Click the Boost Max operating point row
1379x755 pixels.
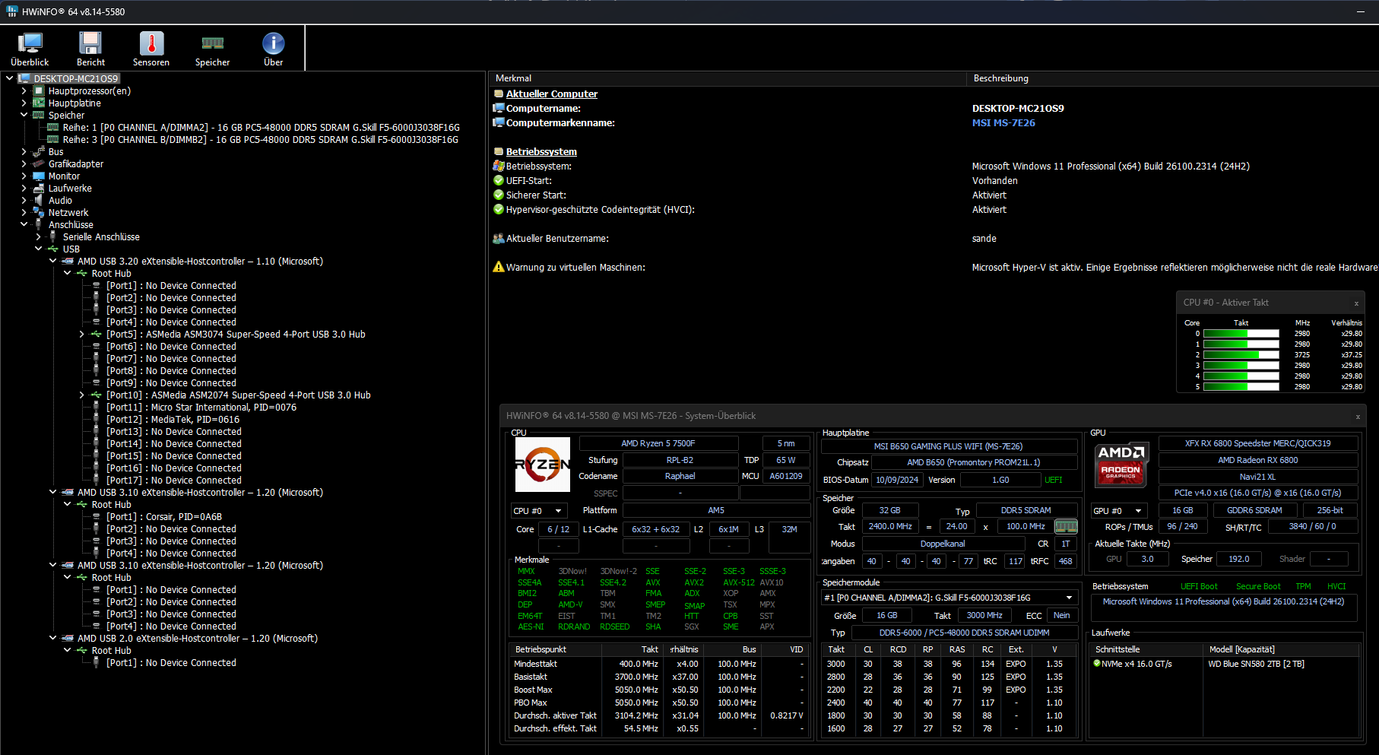[x=658, y=690]
